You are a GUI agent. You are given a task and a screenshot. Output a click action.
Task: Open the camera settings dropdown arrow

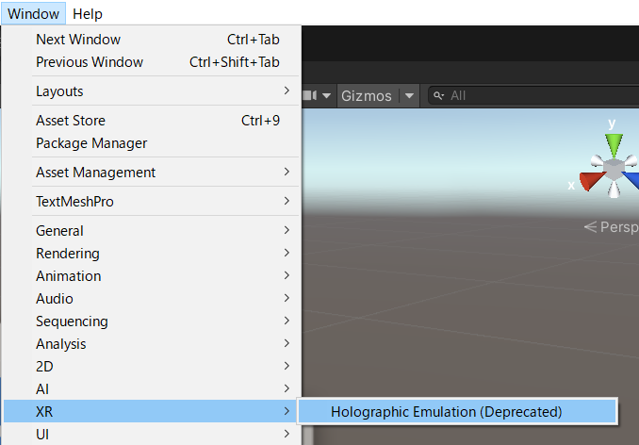(327, 96)
